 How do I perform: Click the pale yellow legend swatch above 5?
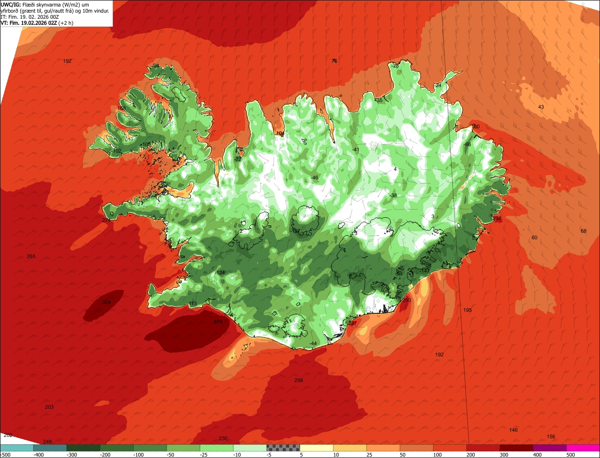point(316,448)
